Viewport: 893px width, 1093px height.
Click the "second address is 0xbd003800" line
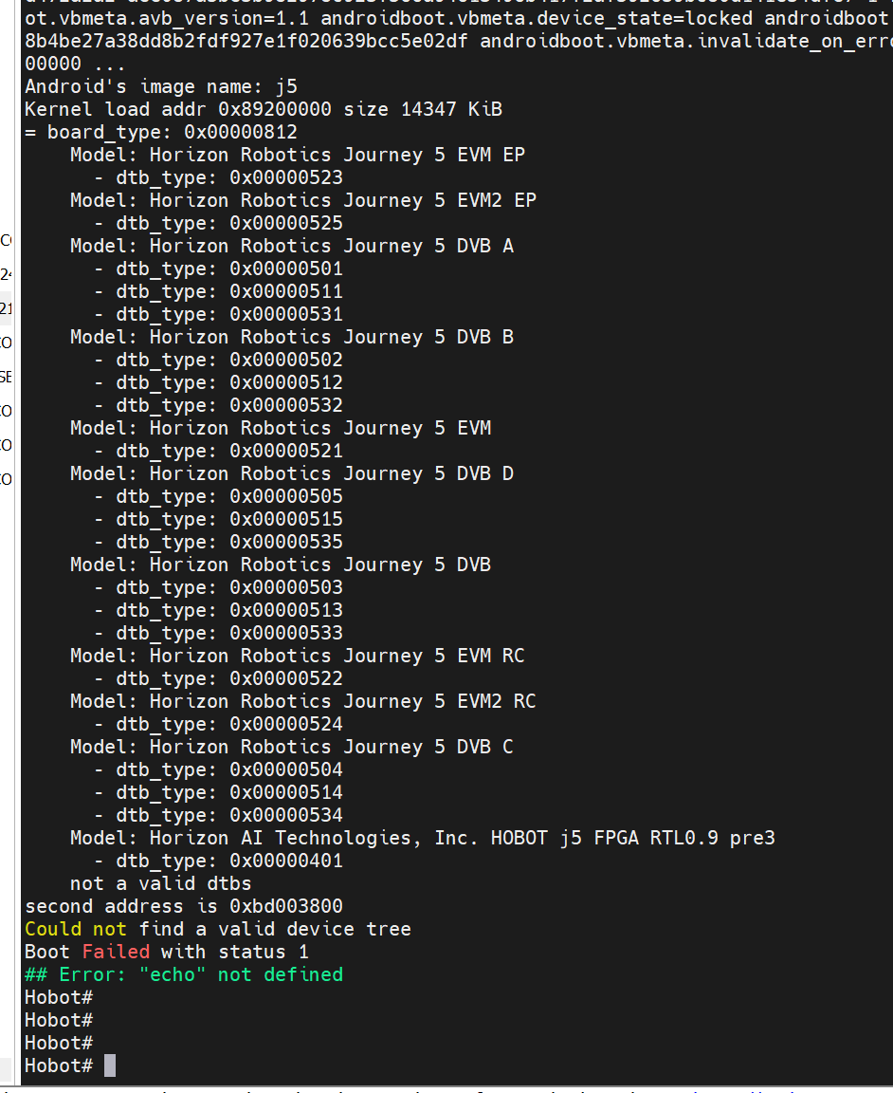pyautogui.click(x=184, y=906)
